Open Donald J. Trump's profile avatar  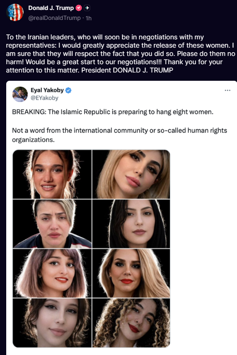click(x=15, y=12)
